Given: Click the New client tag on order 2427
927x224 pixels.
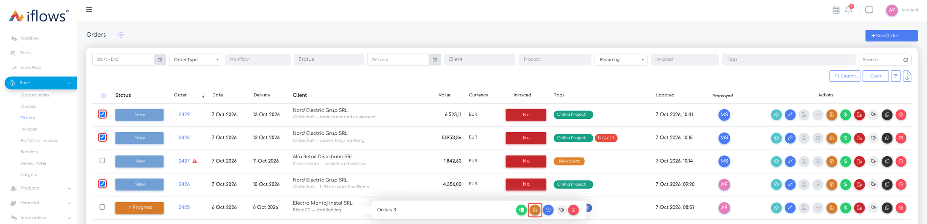Looking at the screenshot, I should (x=569, y=161).
